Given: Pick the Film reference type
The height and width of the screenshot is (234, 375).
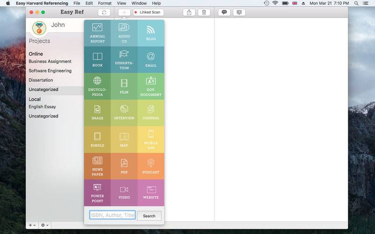Looking at the screenshot, I should point(124,87).
